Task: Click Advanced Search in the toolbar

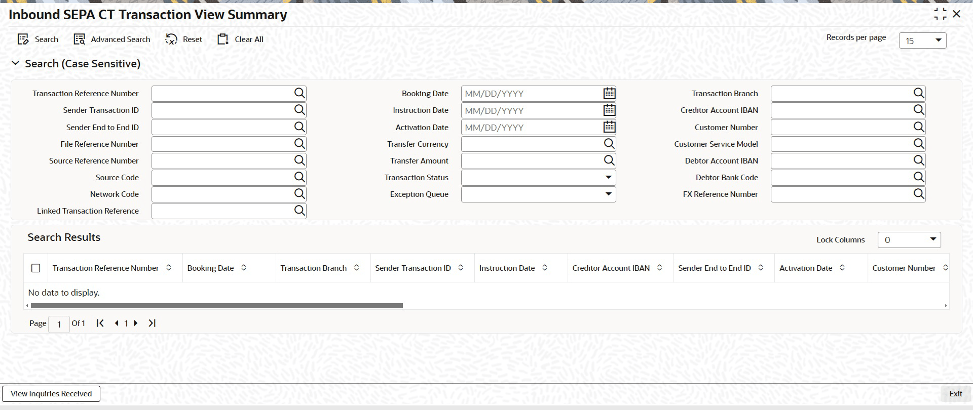Action: coord(112,39)
